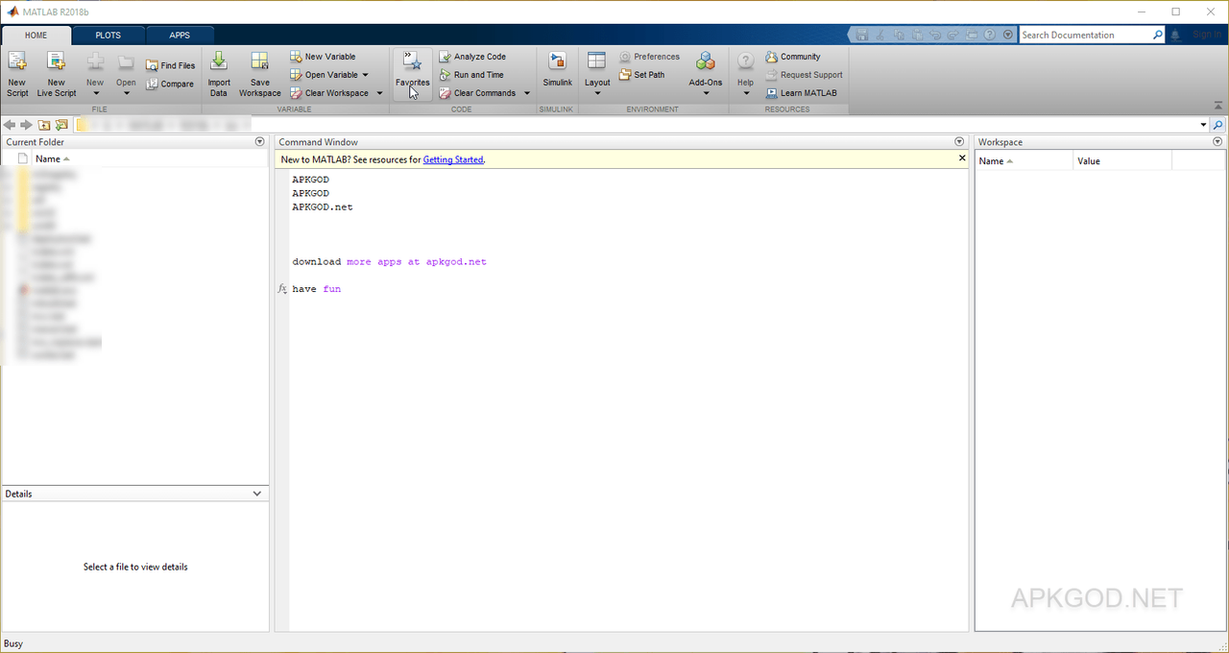Click Import Data
Screen dimensions: 1229x653
[x=219, y=74]
